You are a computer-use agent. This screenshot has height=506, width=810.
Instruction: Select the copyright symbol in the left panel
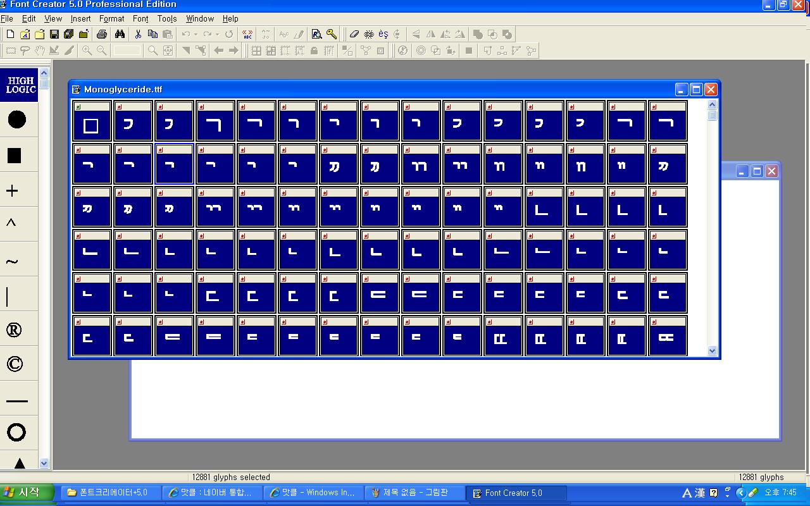tap(15, 364)
